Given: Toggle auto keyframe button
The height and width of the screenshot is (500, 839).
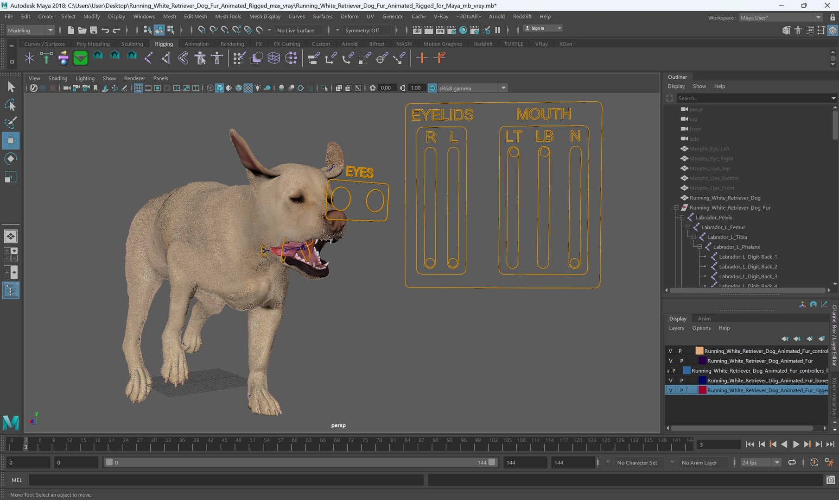Looking at the screenshot, I should pos(814,462).
